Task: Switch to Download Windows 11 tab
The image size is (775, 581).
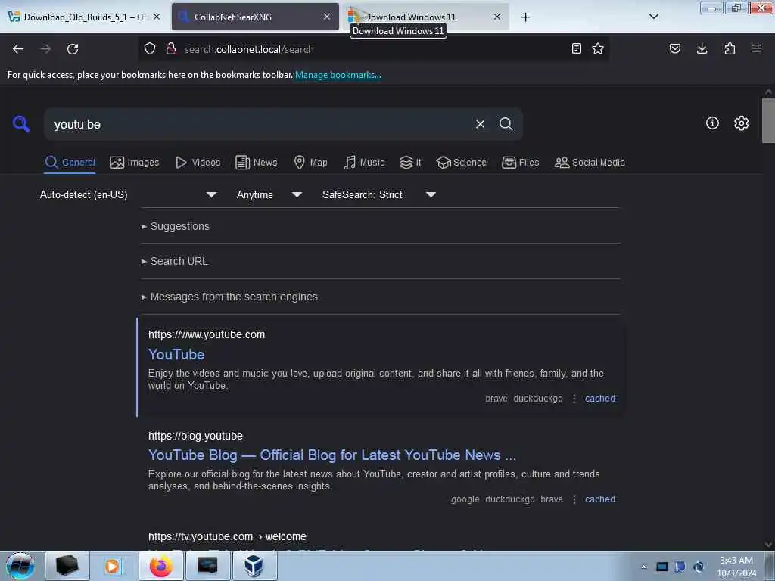Action: tap(426, 17)
